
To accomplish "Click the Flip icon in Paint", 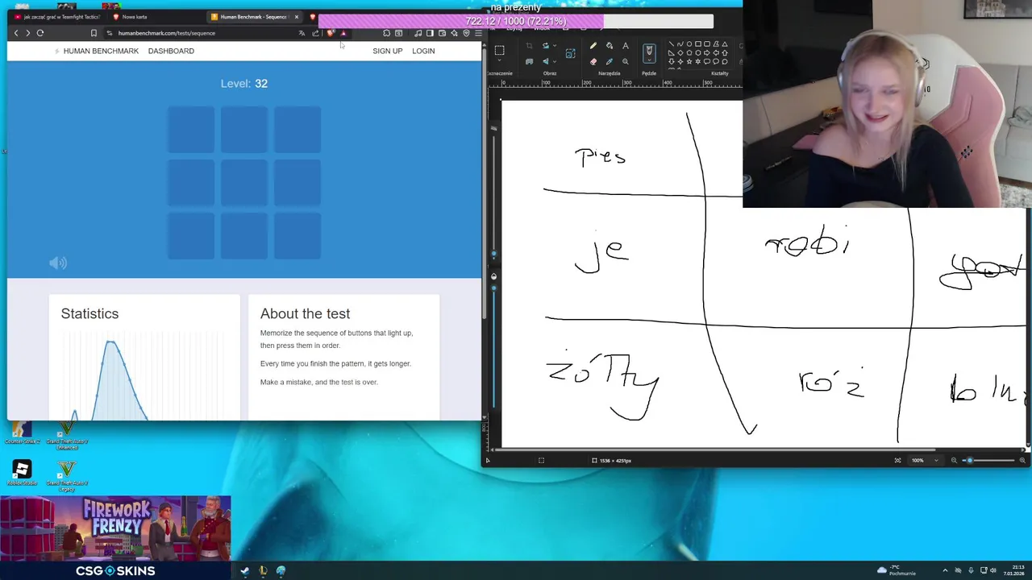I will pyautogui.click(x=546, y=62).
